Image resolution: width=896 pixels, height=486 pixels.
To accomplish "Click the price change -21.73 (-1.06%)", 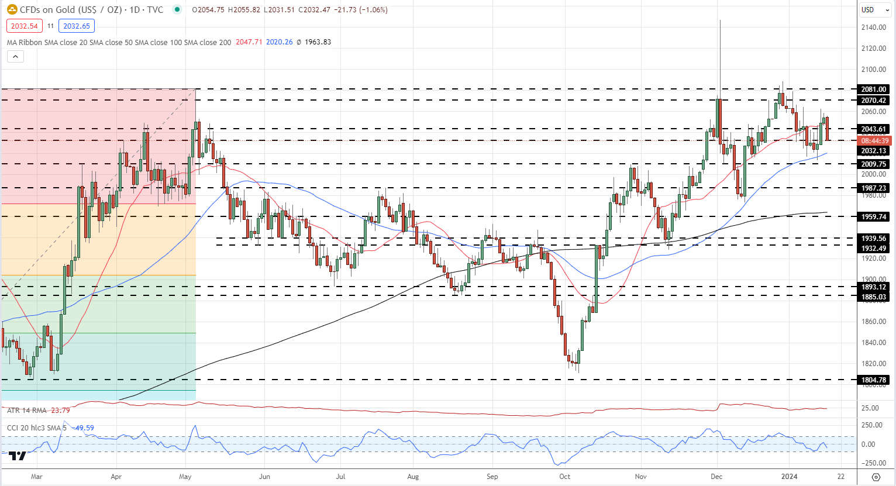I will (x=361, y=10).
